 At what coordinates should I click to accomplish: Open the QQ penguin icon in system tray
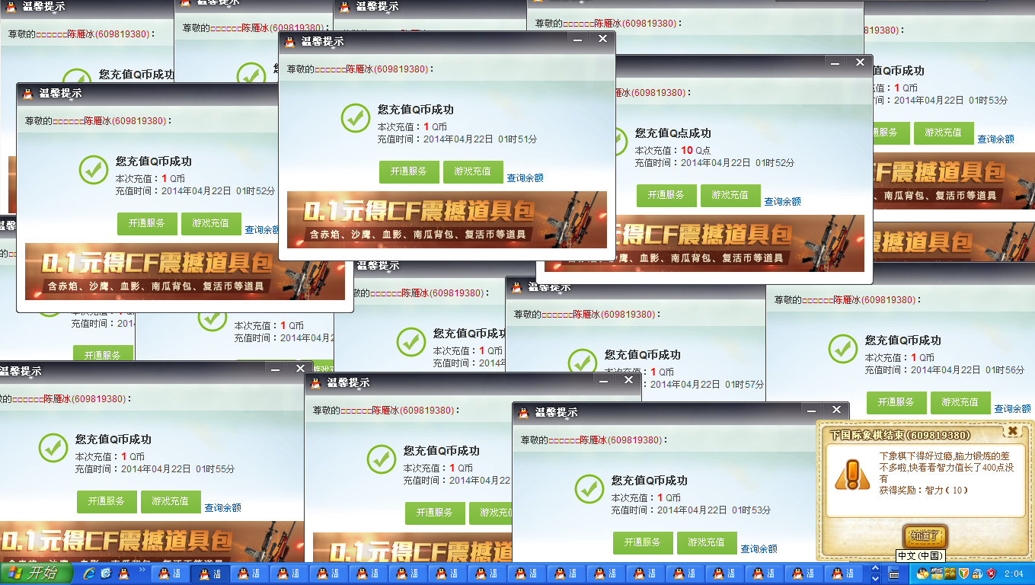coord(922,574)
